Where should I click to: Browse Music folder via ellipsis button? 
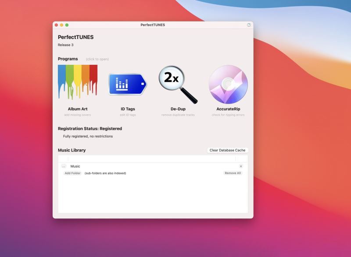click(x=64, y=166)
